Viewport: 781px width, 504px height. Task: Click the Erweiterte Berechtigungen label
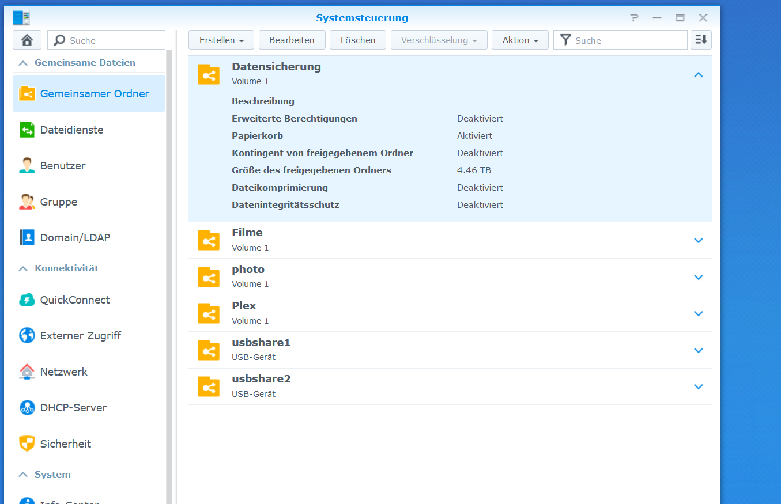tap(295, 119)
